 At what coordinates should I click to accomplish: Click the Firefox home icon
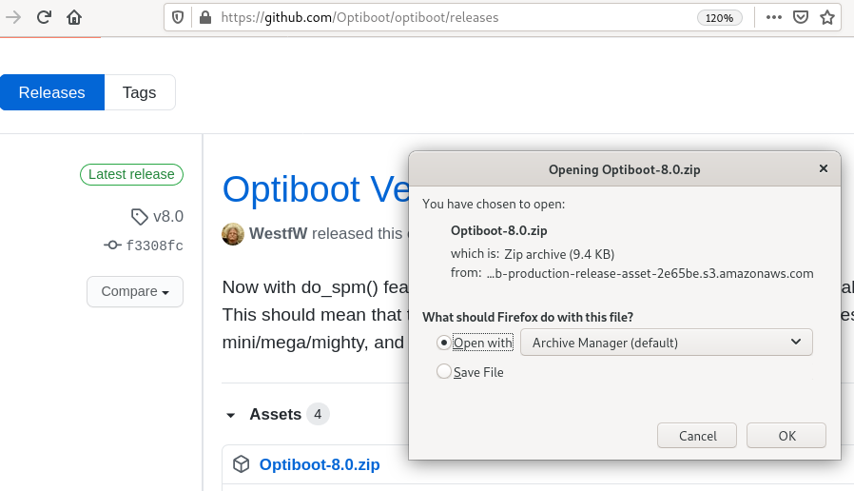pyautogui.click(x=74, y=17)
